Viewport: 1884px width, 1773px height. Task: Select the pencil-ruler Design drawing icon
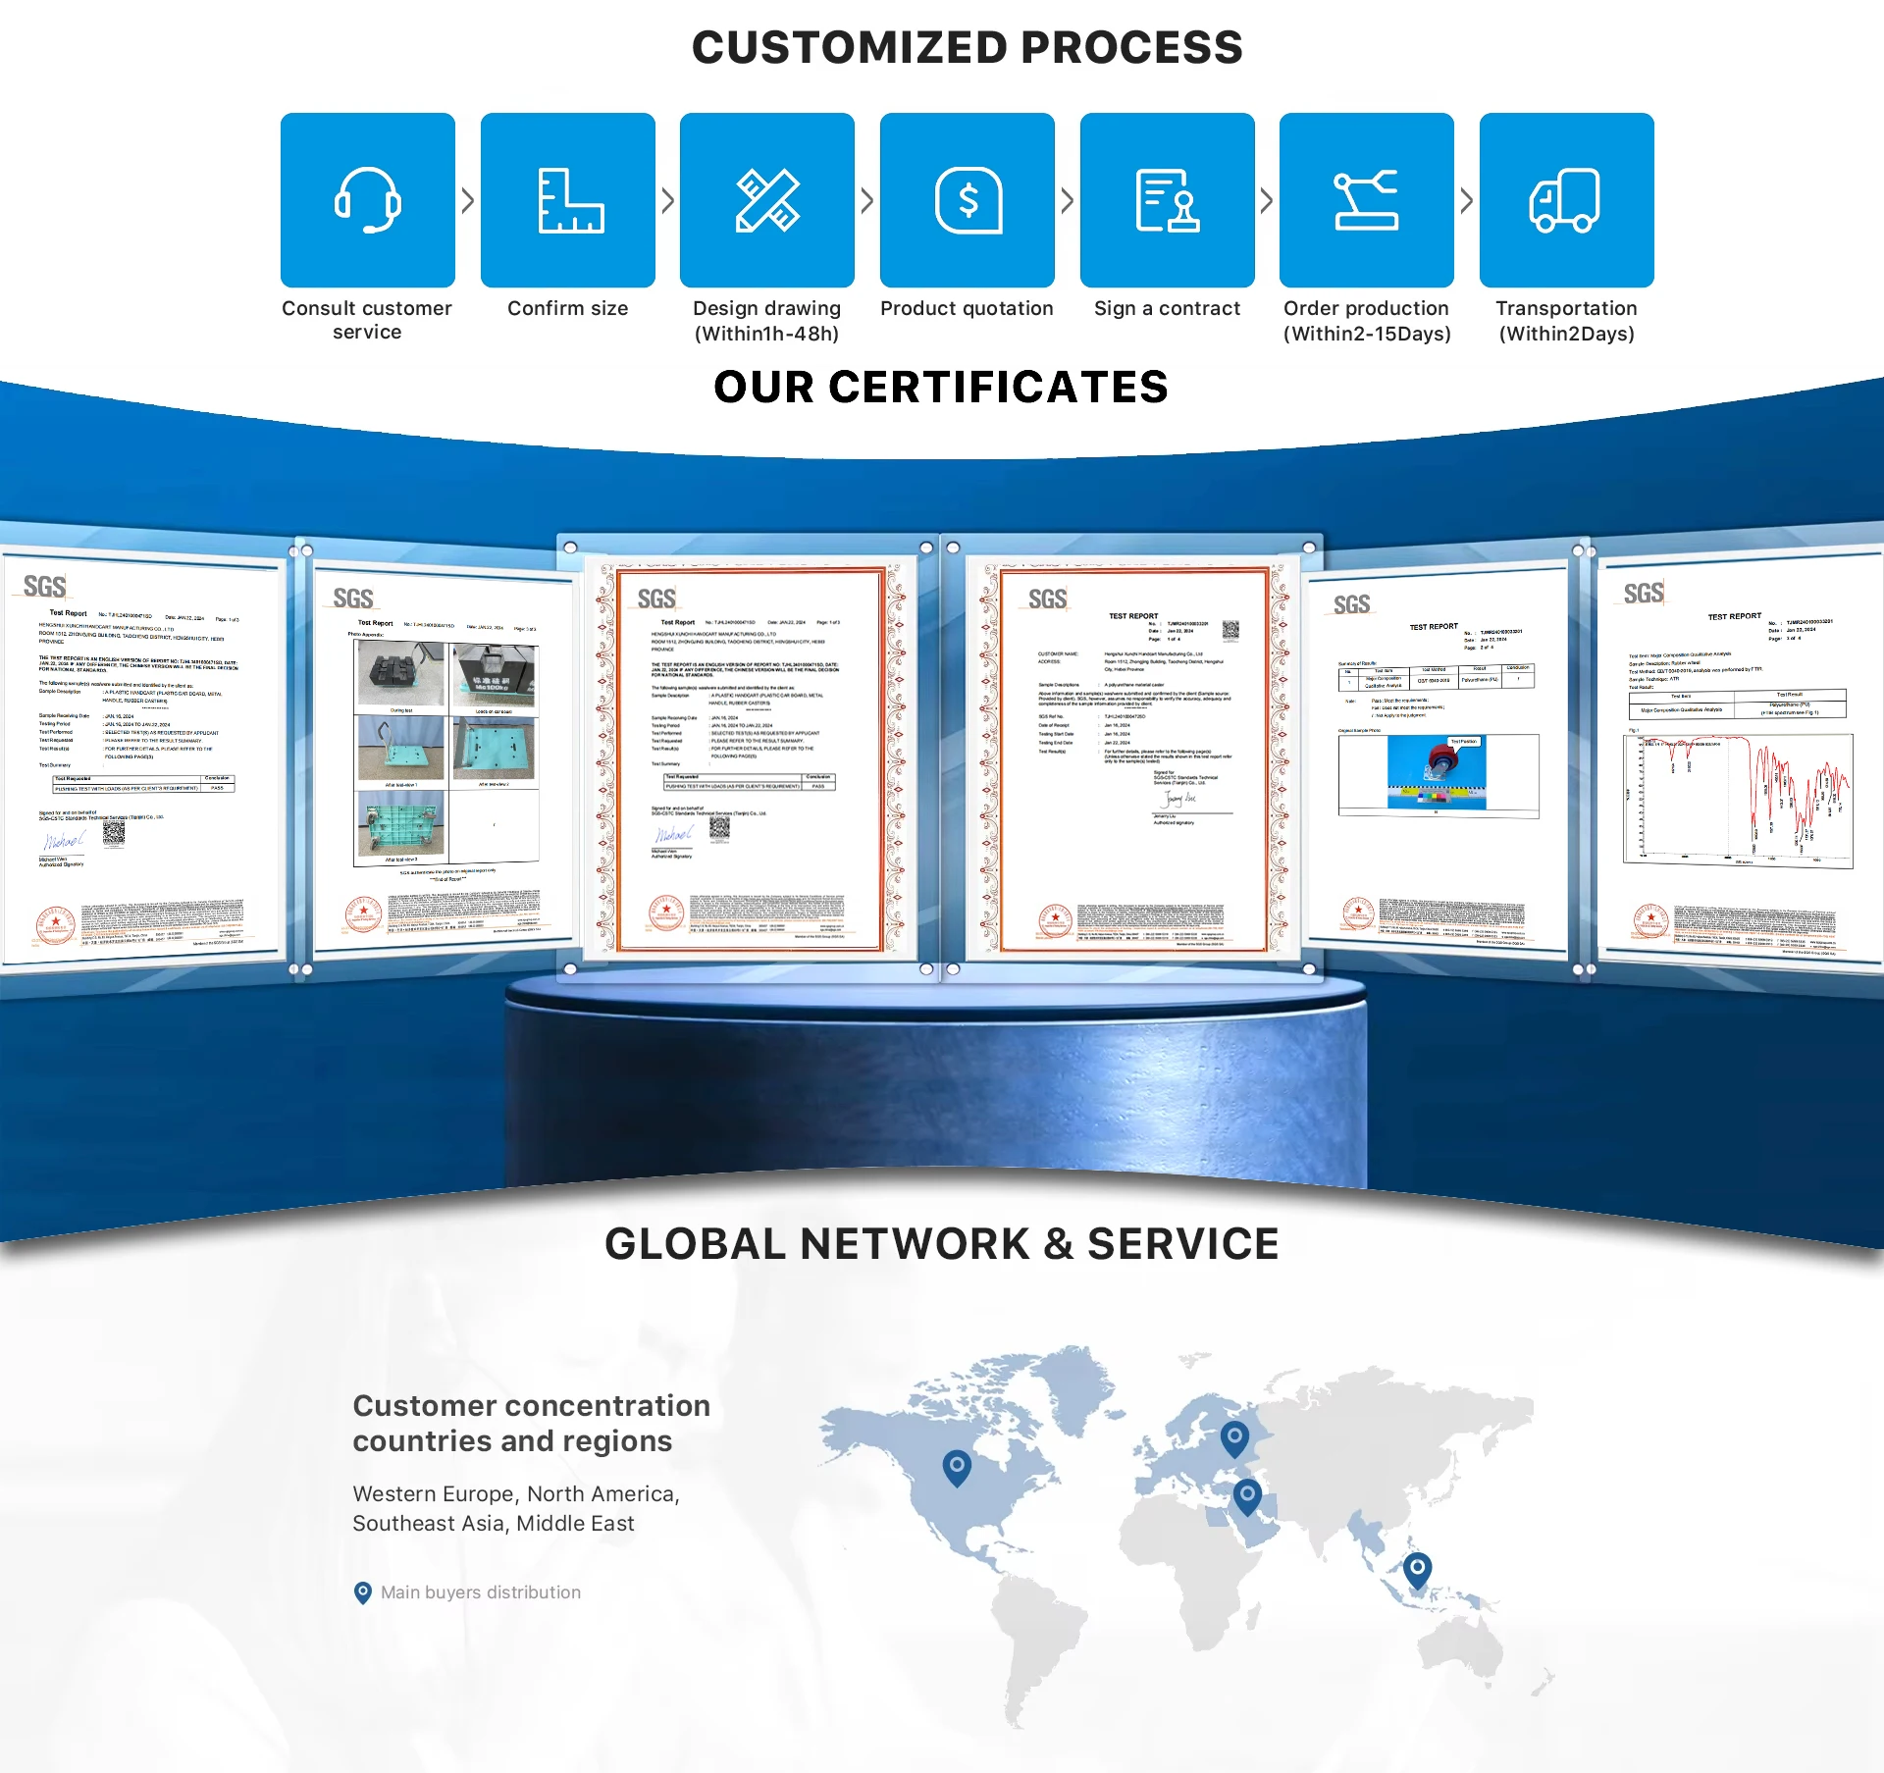coord(767,199)
